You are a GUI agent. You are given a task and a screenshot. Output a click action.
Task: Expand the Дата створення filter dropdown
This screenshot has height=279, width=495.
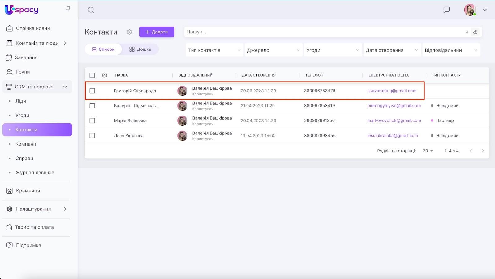click(392, 50)
